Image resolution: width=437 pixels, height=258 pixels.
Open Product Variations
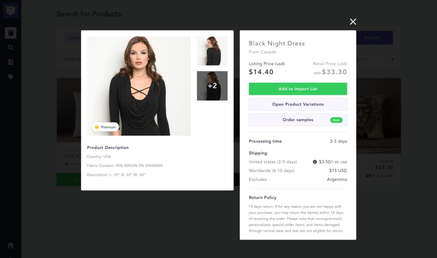point(298,104)
